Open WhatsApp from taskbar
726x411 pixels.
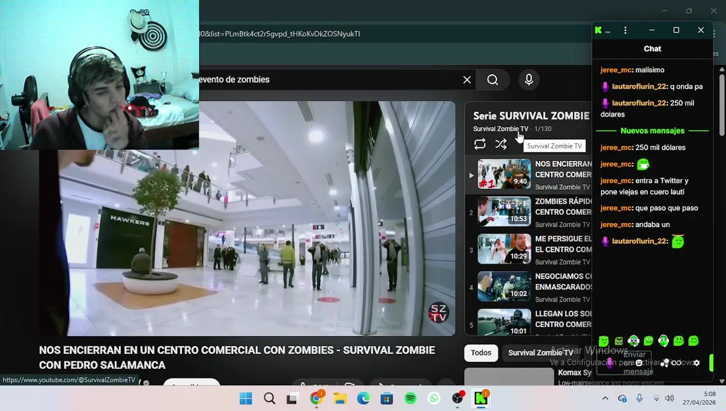click(434, 398)
